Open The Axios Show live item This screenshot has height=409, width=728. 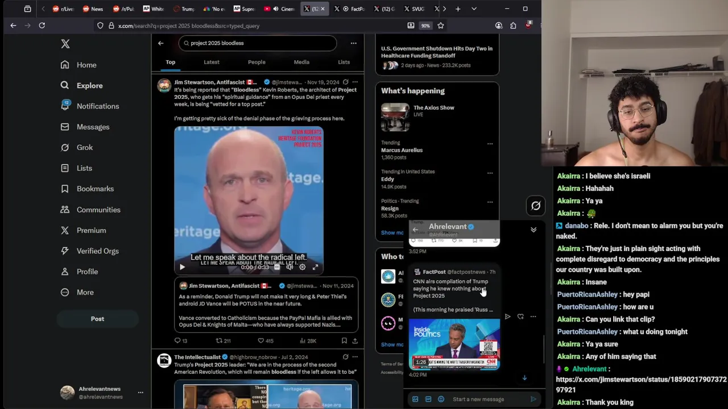point(437,117)
